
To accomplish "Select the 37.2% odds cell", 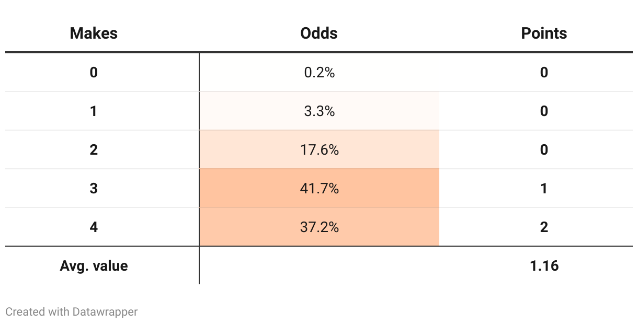I will coord(319,227).
